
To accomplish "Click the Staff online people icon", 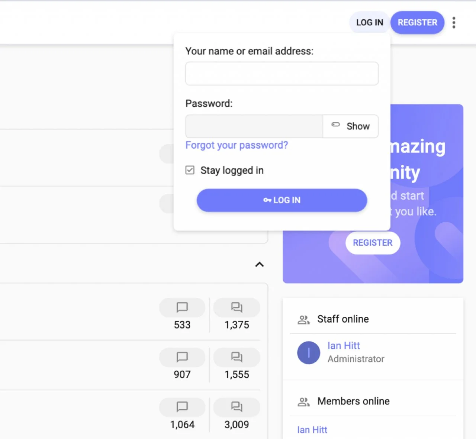I will tap(303, 320).
